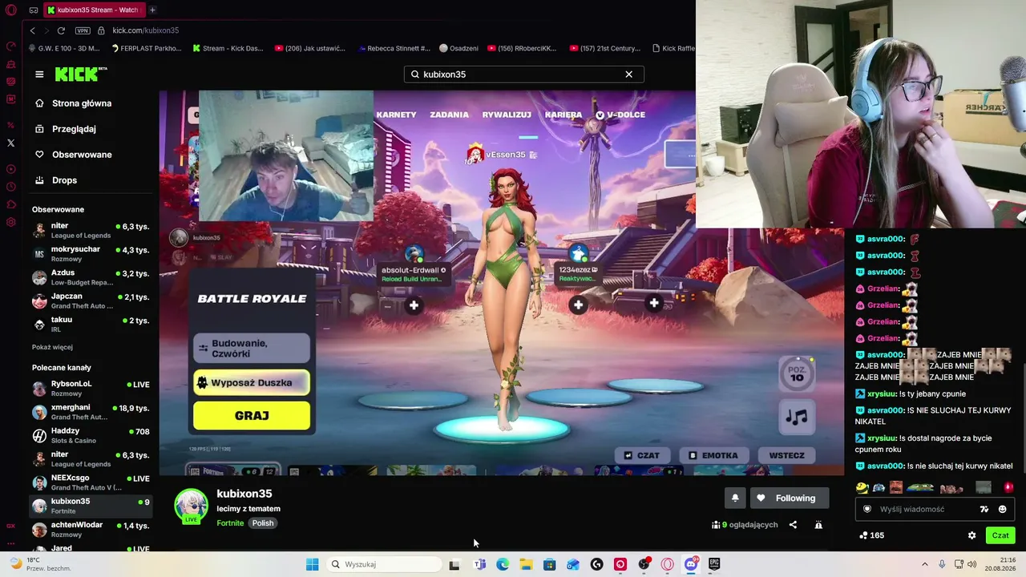Go back in the browser
The width and height of the screenshot is (1026, 577).
click(32, 30)
